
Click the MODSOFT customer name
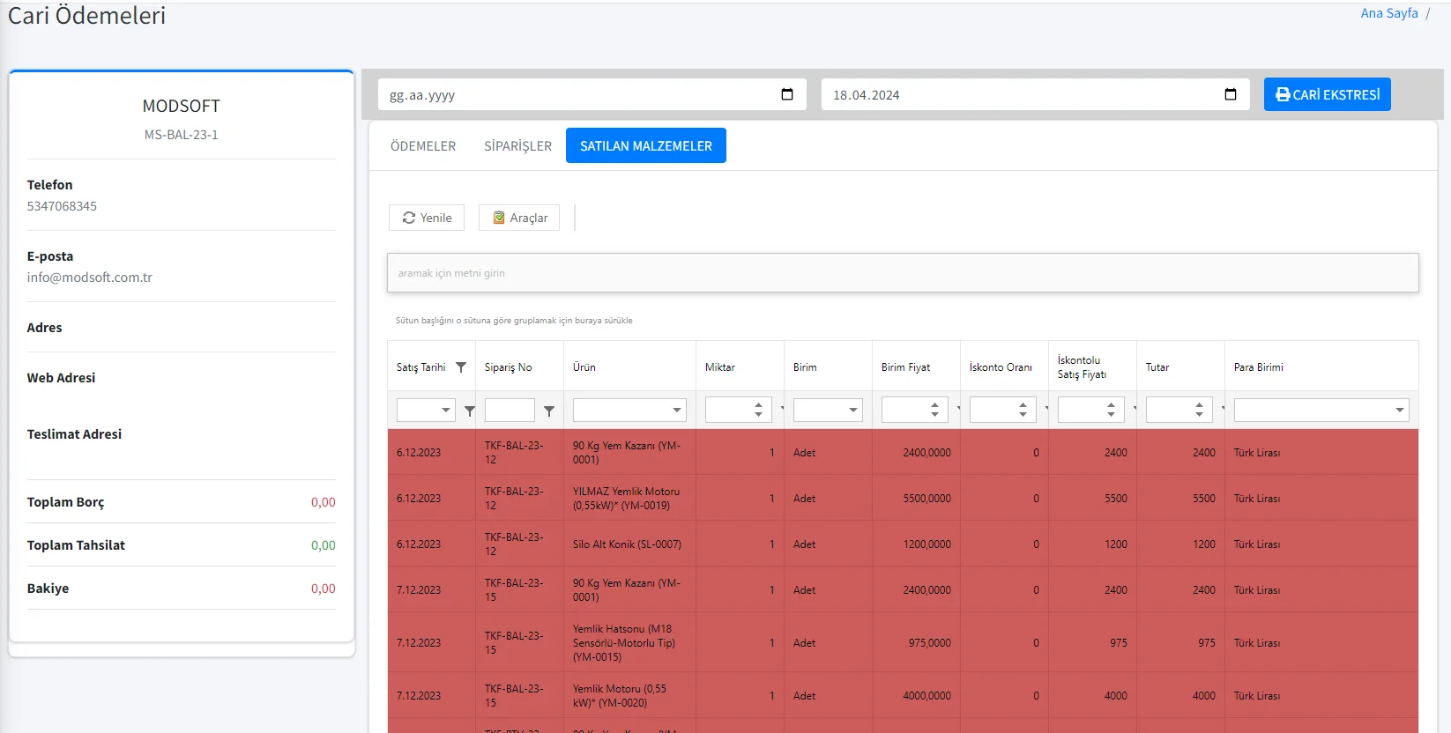pyautogui.click(x=182, y=106)
